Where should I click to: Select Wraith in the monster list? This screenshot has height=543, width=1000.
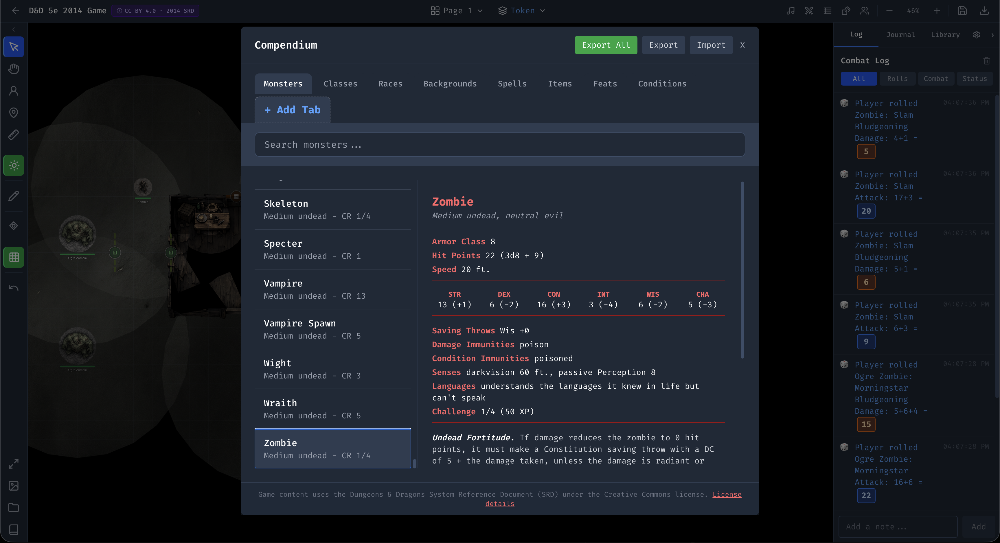click(x=333, y=409)
